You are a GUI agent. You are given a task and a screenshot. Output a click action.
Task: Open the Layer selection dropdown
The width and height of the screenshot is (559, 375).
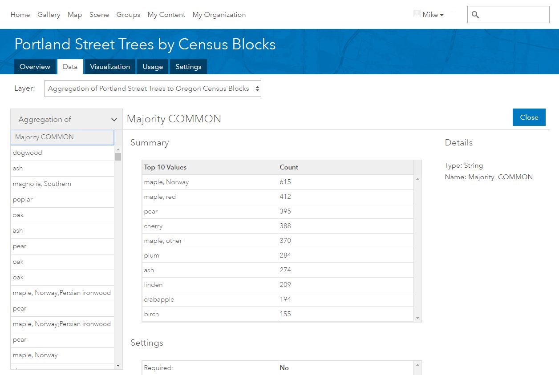pos(153,89)
